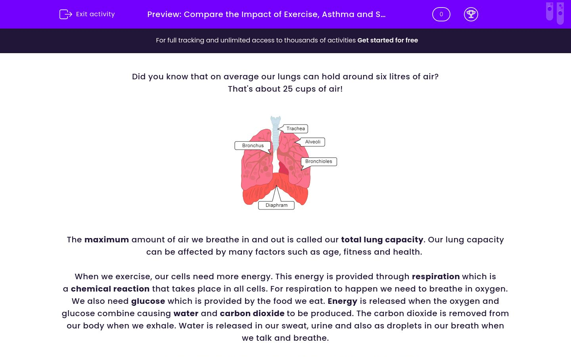
Task: Open the dark tracking banner strip
Action: (x=285, y=40)
